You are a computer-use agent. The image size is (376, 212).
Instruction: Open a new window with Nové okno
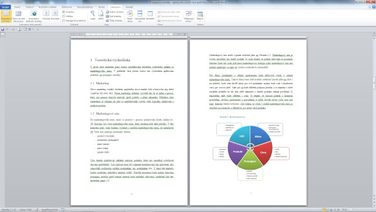click(x=130, y=16)
